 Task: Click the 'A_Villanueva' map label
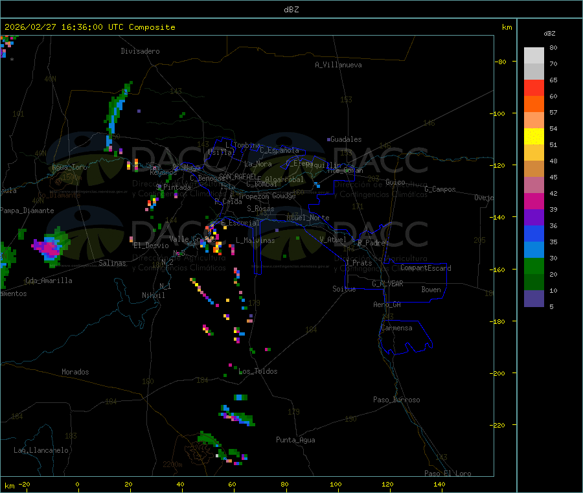pyautogui.click(x=338, y=65)
